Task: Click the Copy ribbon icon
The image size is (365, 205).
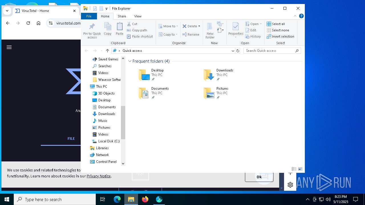Action: (108, 29)
